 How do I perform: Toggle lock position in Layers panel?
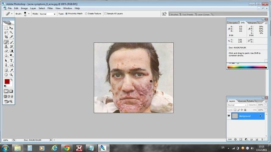pyautogui.click(x=242, y=110)
